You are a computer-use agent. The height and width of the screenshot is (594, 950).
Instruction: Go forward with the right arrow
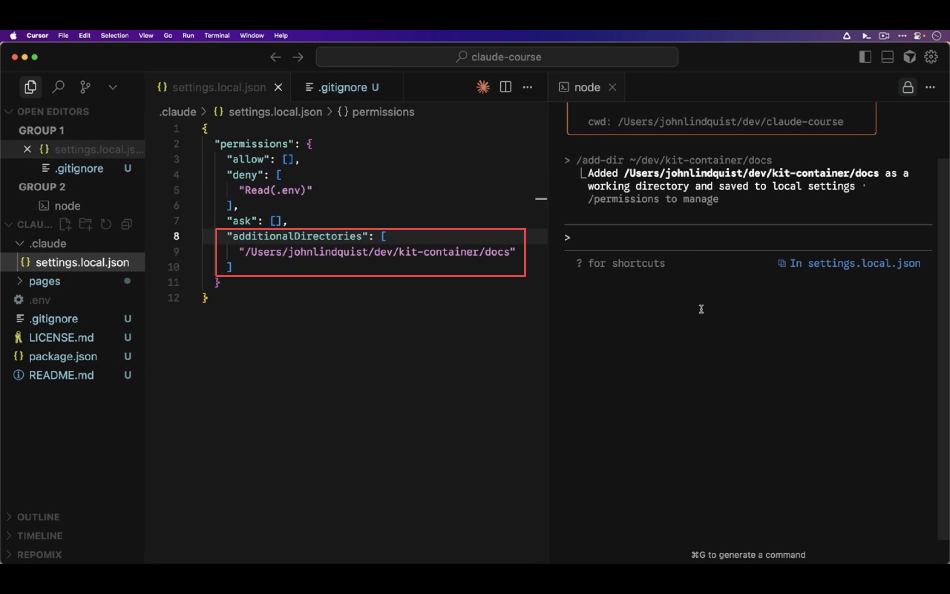coord(298,57)
